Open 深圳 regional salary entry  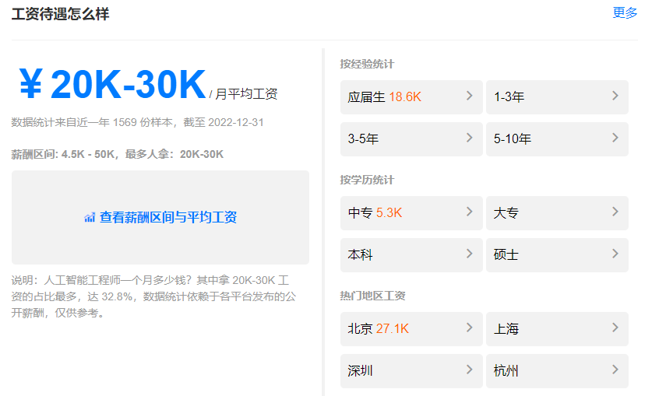click(411, 370)
